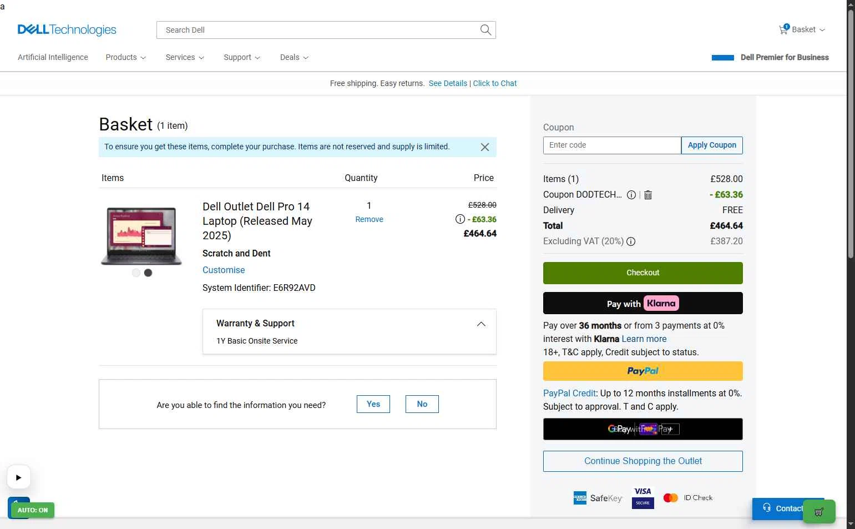Open Artificial Intelligence menu item

tap(53, 57)
